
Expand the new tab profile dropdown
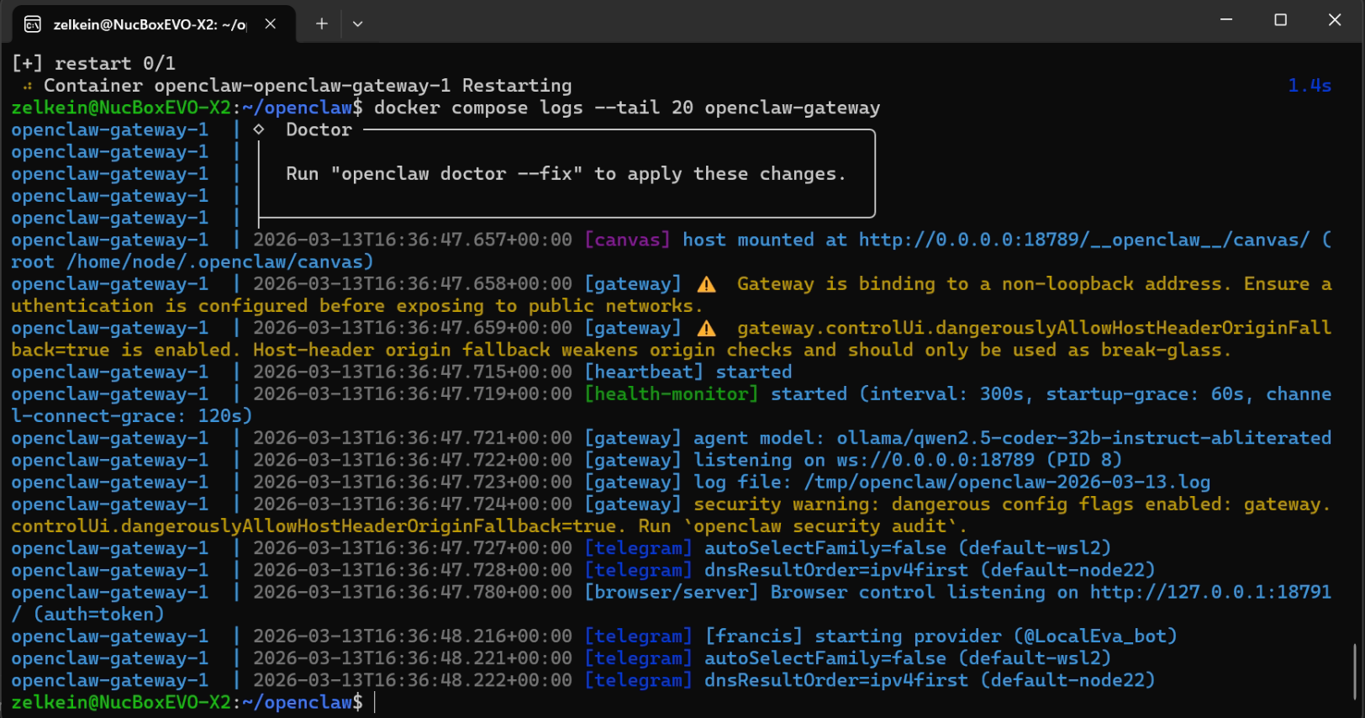(358, 24)
